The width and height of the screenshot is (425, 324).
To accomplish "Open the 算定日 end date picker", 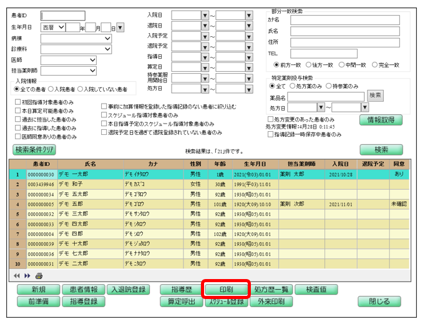I will (249, 67).
